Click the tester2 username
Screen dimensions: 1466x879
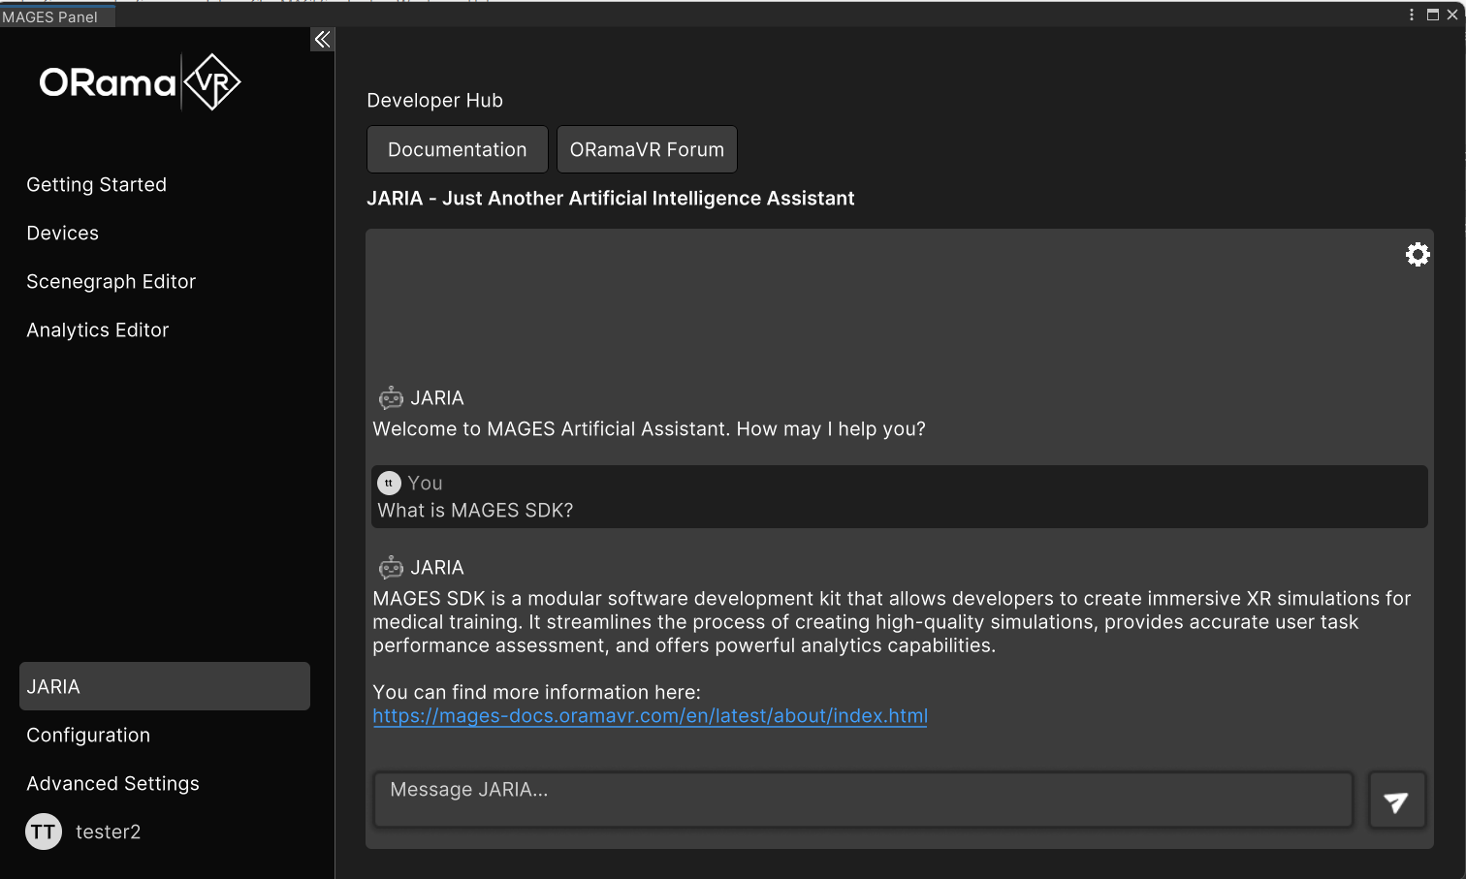coord(109,832)
